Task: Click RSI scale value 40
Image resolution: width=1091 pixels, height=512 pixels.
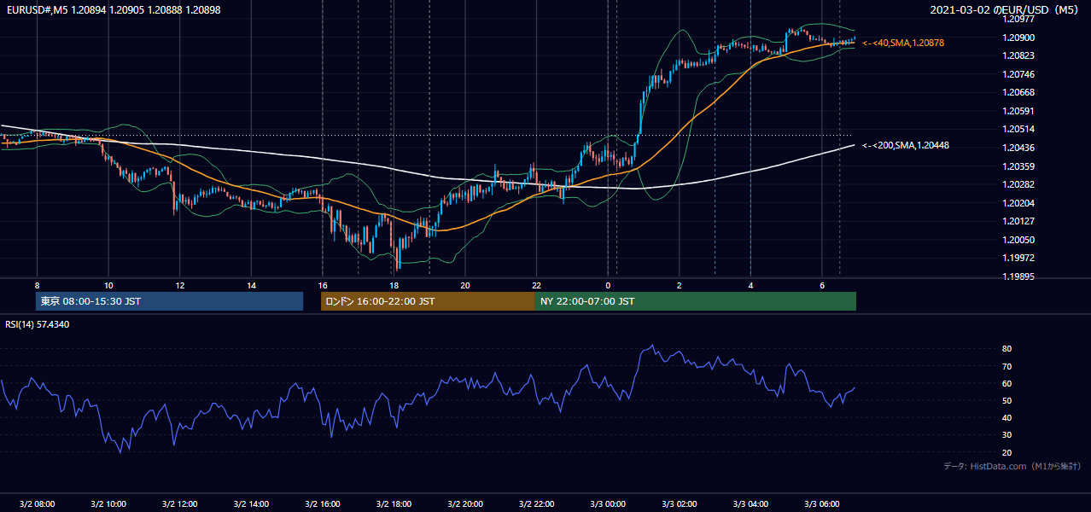Action: click(1007, 418)
